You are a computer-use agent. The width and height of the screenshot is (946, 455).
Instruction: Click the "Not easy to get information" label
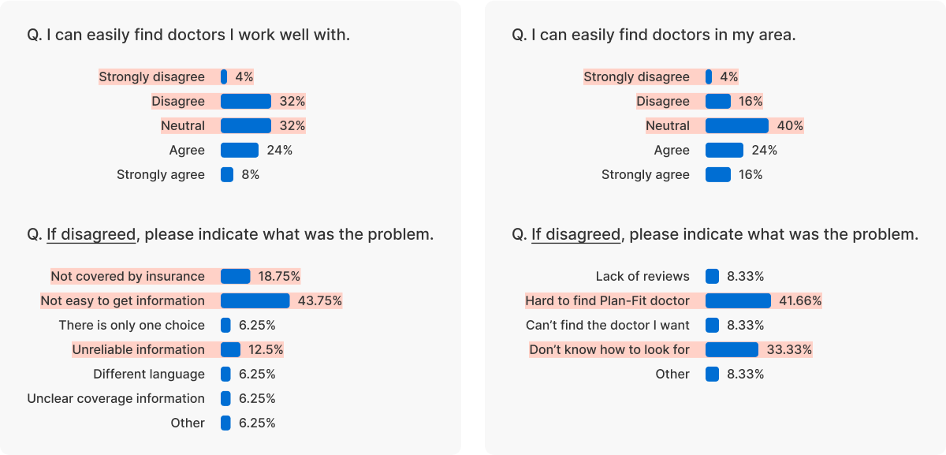click(x=122, y=300)
